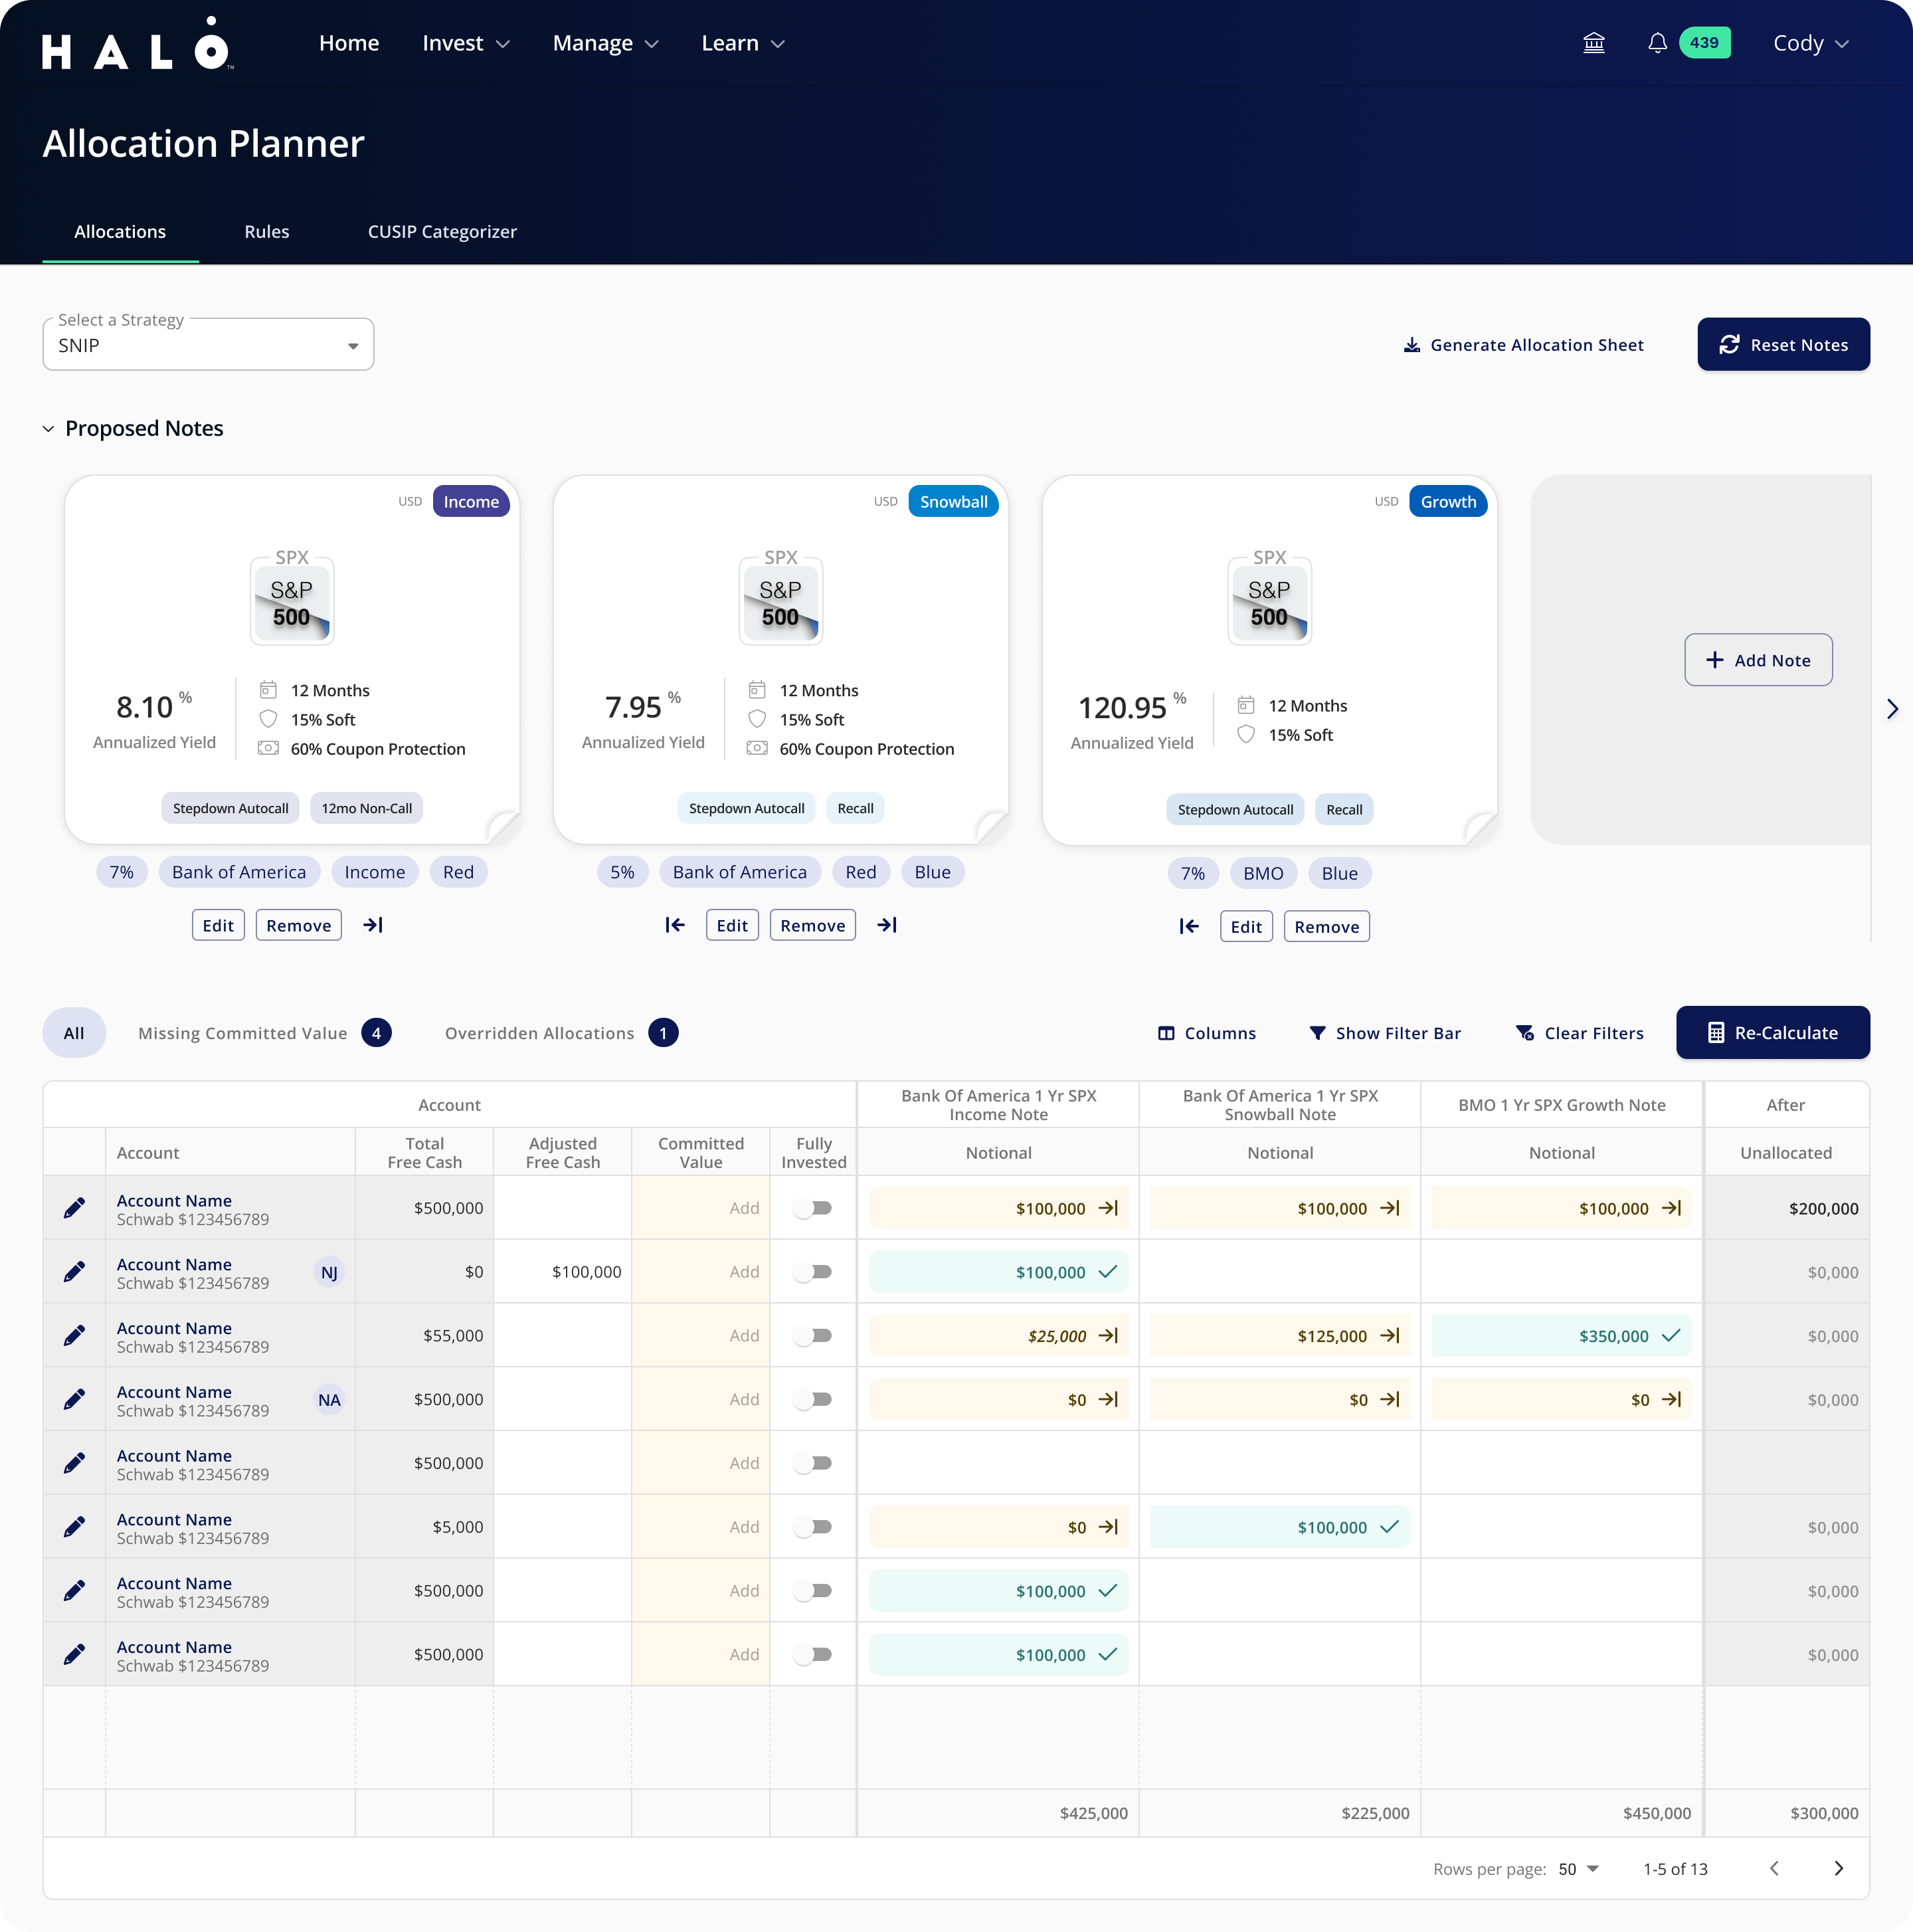This screenshot has width=1913, height=1932.
Task: Move Income note right with arrow icon
Action: click(x=373, y=925)
